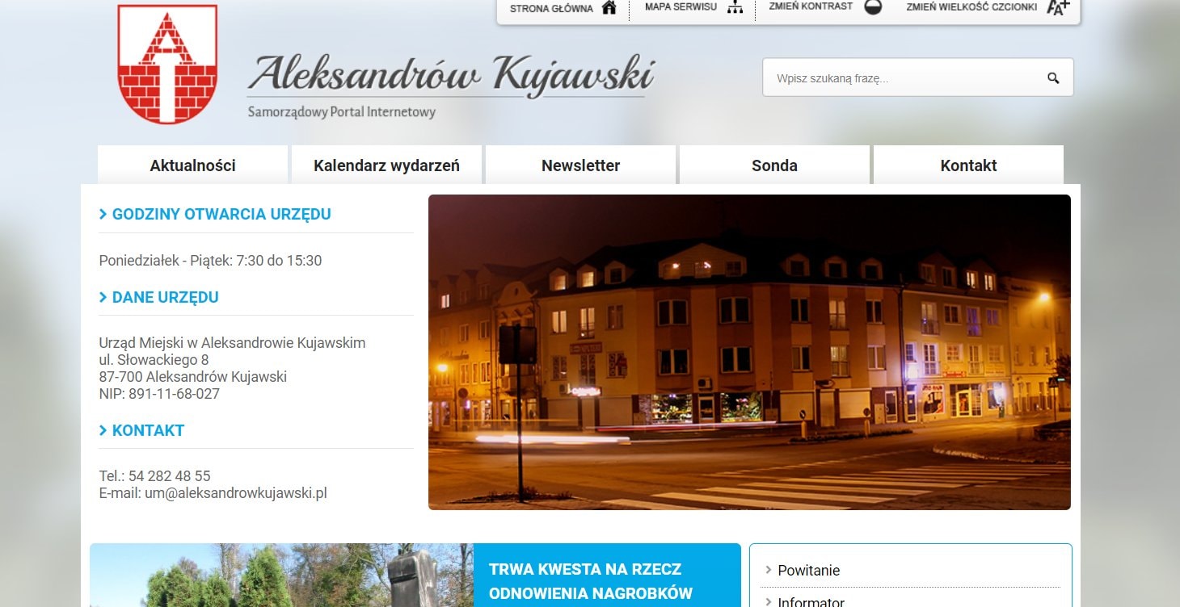Screen dimensions: 1180x607
Task: Open the Kalendarz wydarzeń tab
Action: [386, 165]
